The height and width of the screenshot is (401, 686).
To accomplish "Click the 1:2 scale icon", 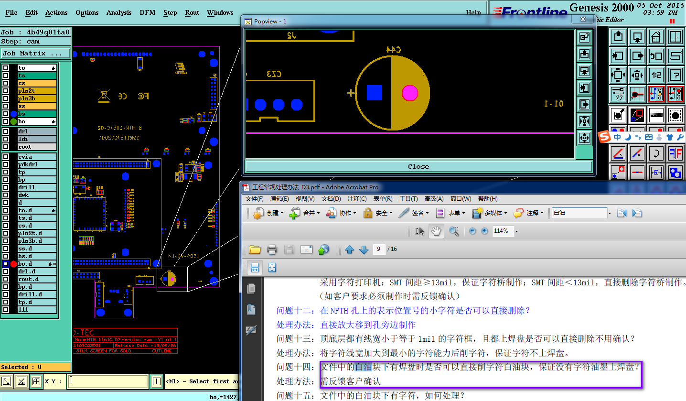I will [656, 75].
